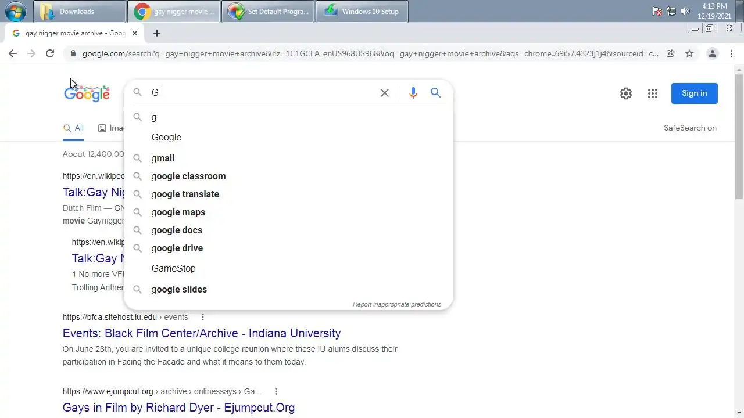The height and width of the screenshot is (418, 744).
Task: Select the GameStop suggestion
Action: click(288, 269)
